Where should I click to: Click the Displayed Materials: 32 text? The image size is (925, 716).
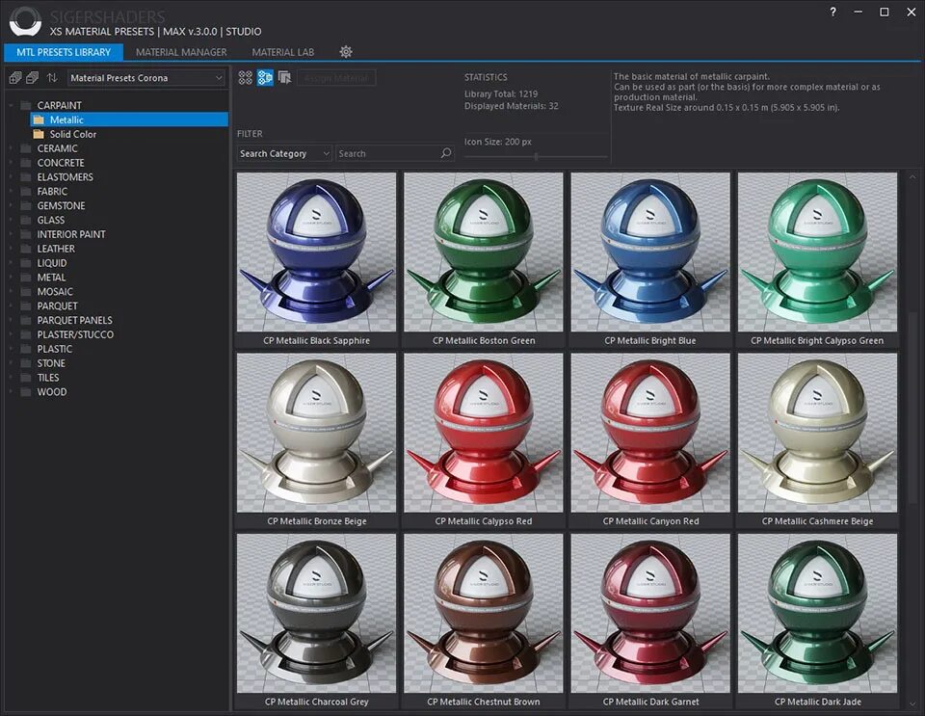click(511, 106)
